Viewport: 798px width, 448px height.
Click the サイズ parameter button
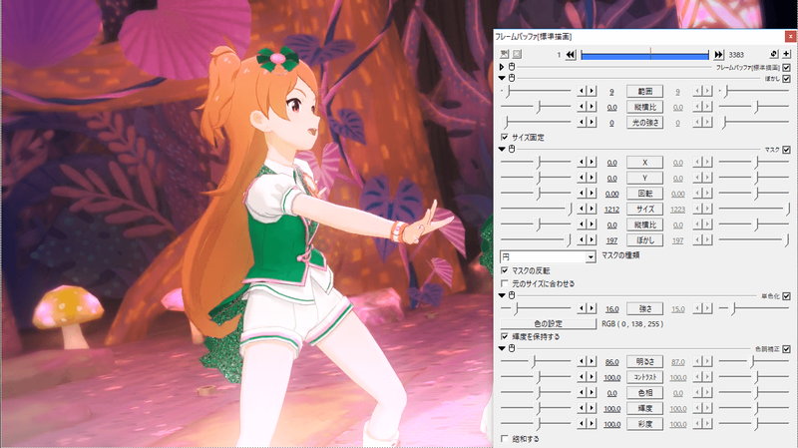pos(644,209)
